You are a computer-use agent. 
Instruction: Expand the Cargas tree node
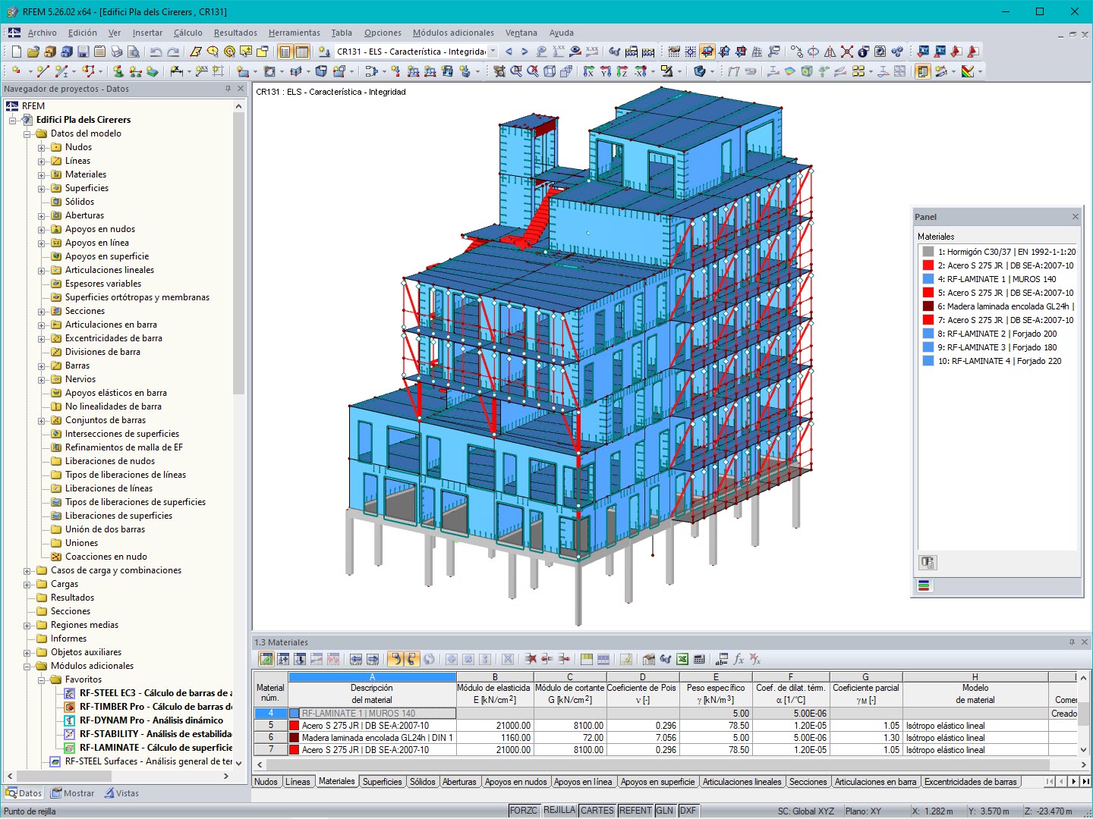point(26,584)
